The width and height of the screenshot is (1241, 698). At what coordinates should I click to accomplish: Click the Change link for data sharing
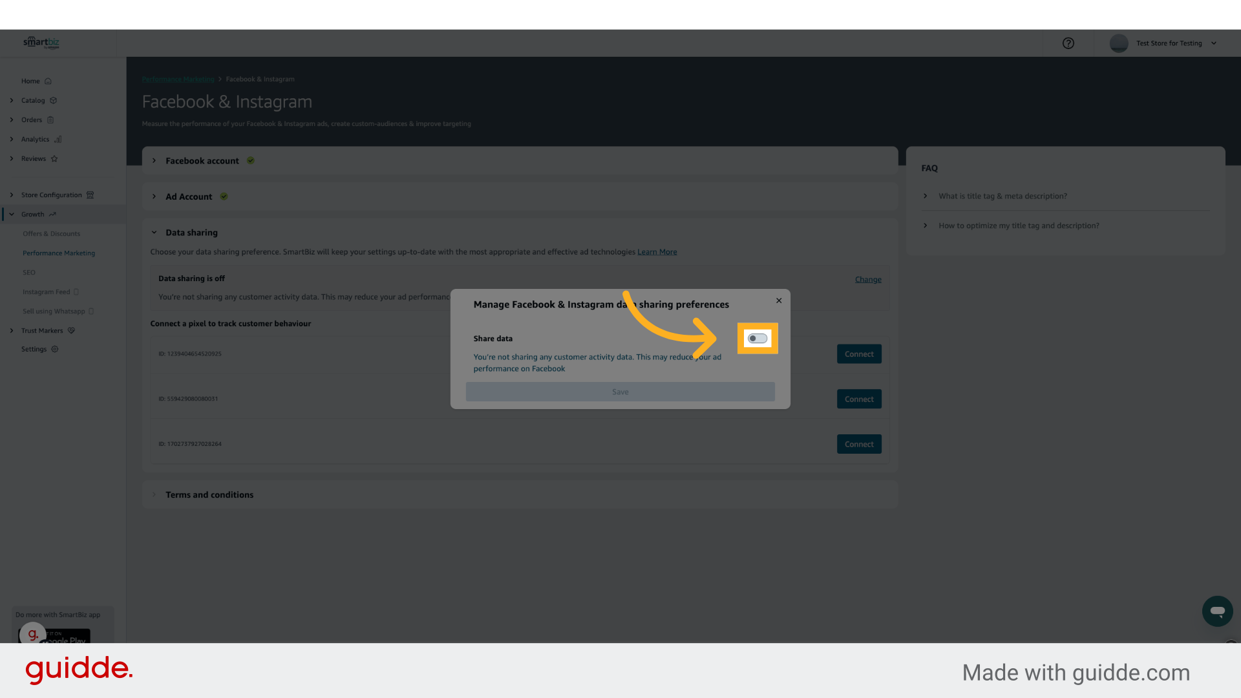pos(868,280)
